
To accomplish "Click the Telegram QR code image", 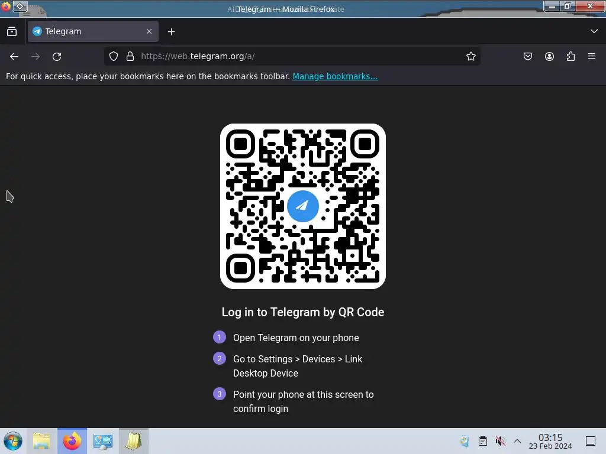I will pos(303,206).
